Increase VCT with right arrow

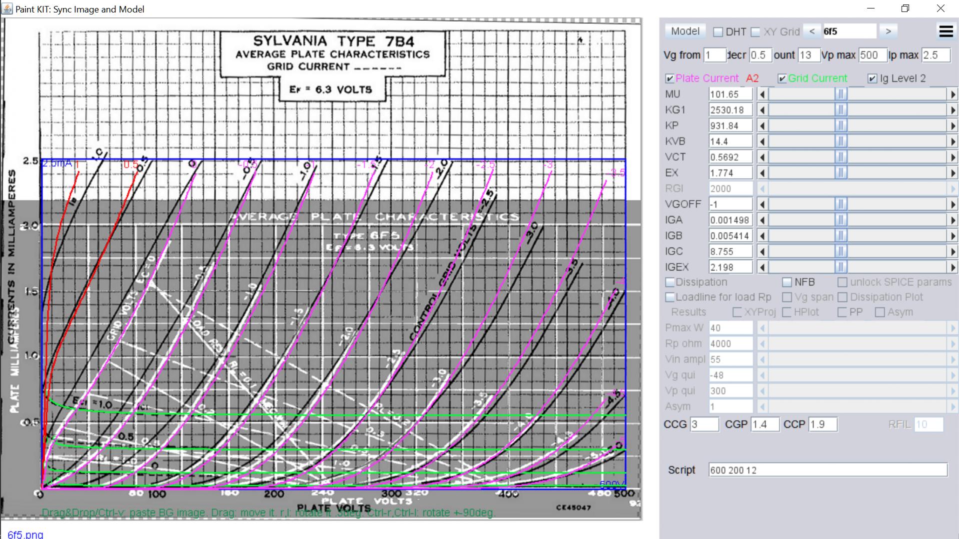tap(953, 157)
